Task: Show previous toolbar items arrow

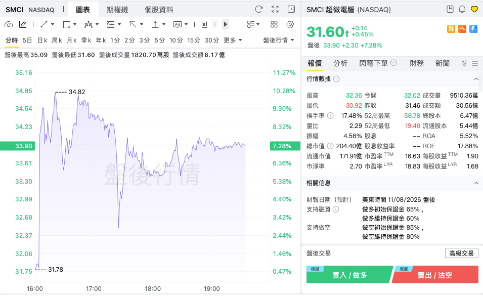Action: point(215,24)
